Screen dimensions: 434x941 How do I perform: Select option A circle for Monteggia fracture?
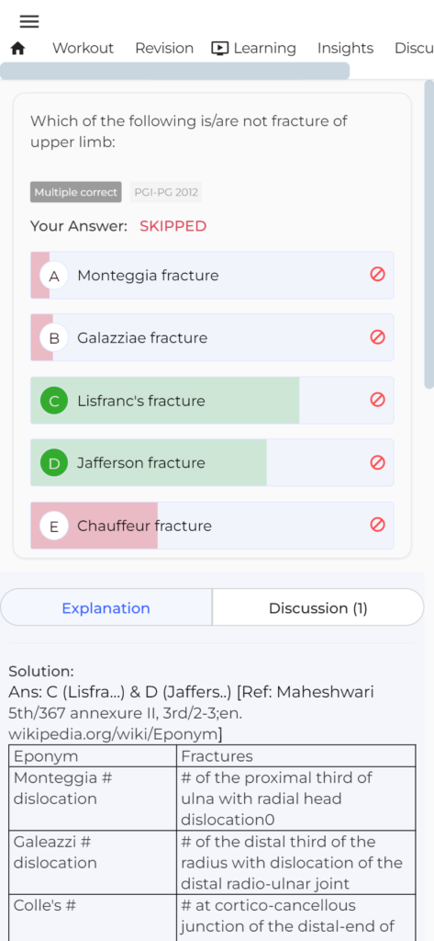pos(54,276)
